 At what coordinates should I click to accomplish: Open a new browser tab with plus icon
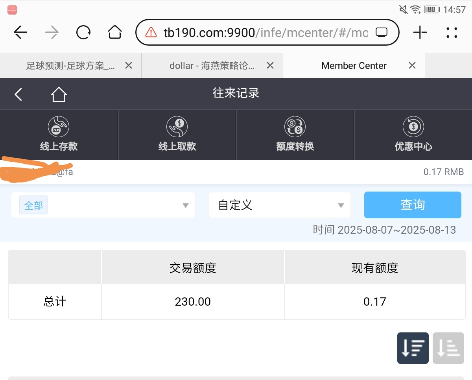pos(420,33)
